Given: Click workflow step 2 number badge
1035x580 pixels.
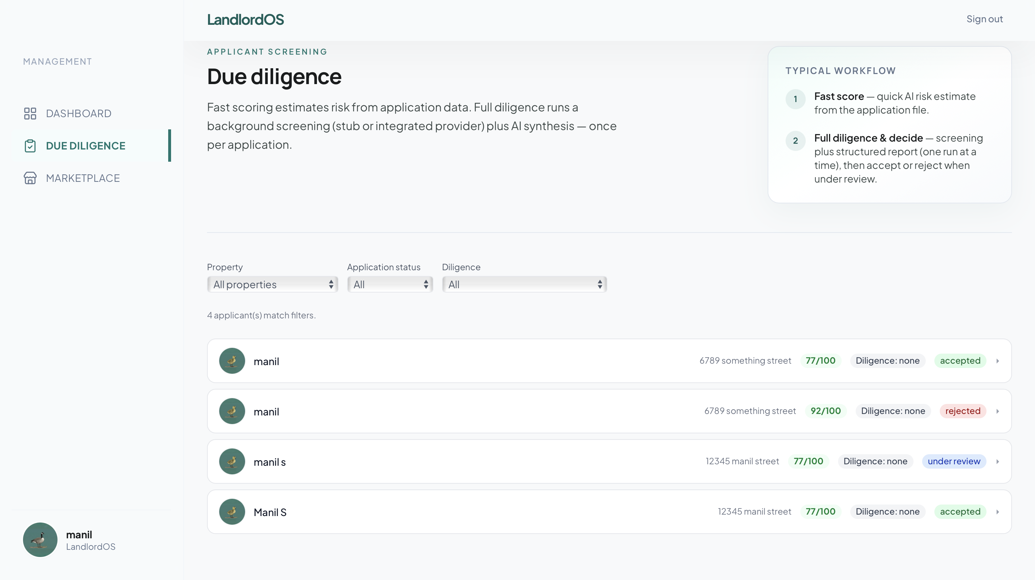Looking at the screenshot, I should 795,141.
